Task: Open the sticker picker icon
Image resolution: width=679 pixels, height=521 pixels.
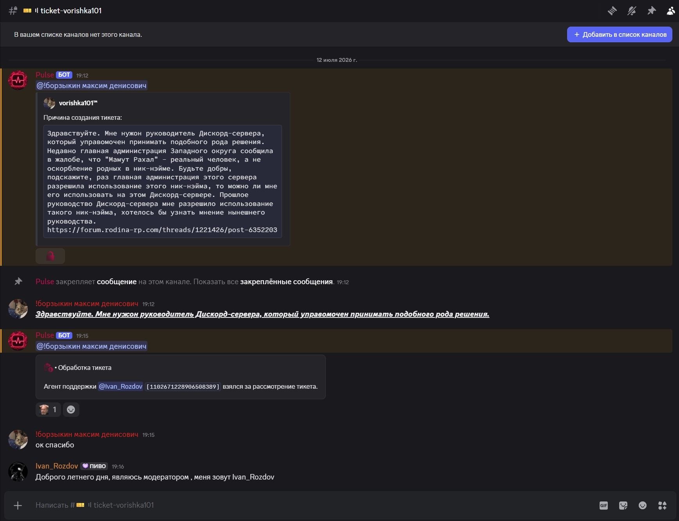Action: (x=623, y=505)
